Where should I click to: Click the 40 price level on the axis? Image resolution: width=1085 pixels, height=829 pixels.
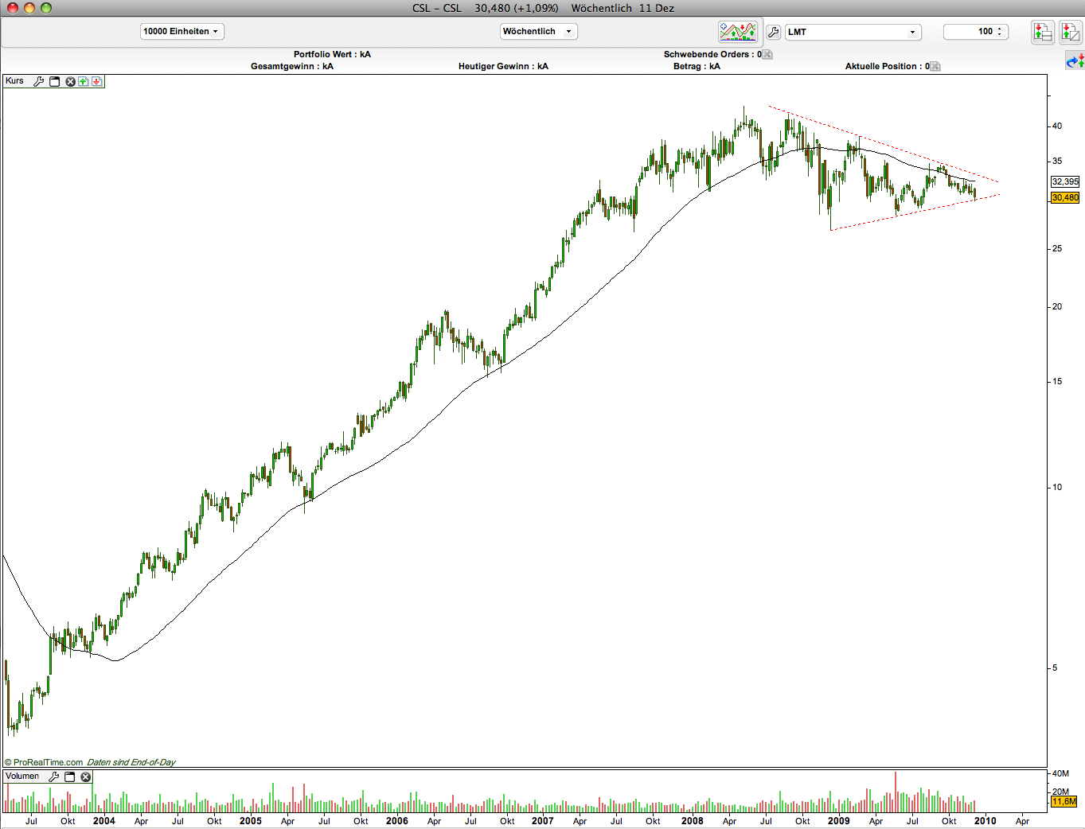pyautogui.click(x=1057, y=126)
